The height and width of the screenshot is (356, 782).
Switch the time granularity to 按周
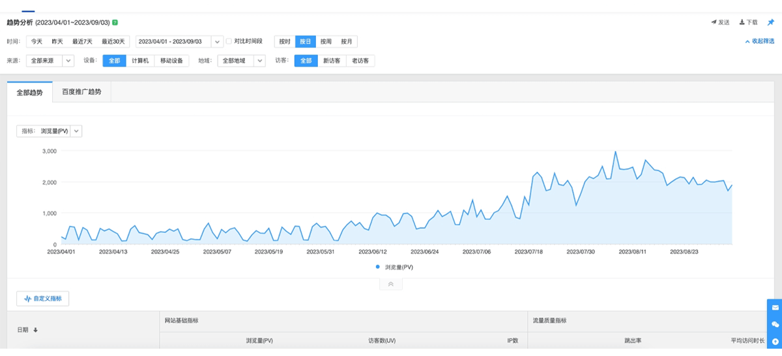click(x=326, y=42)
